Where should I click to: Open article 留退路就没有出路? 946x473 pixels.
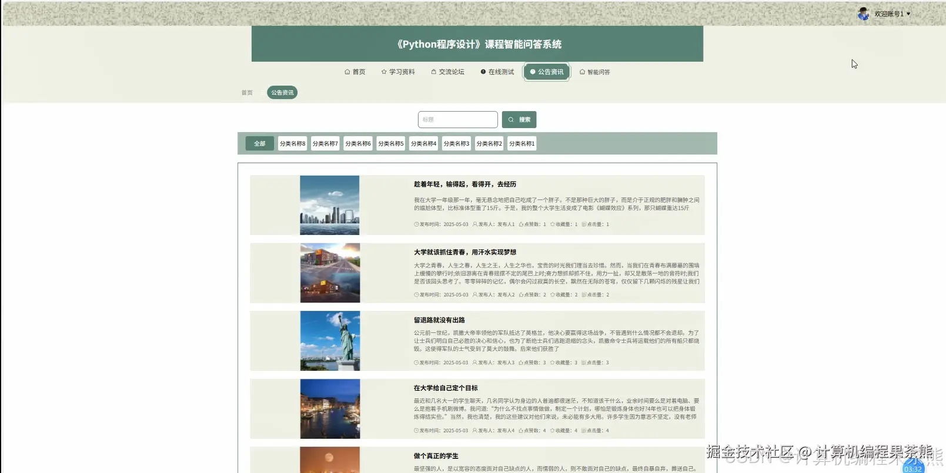click(439, 320)
